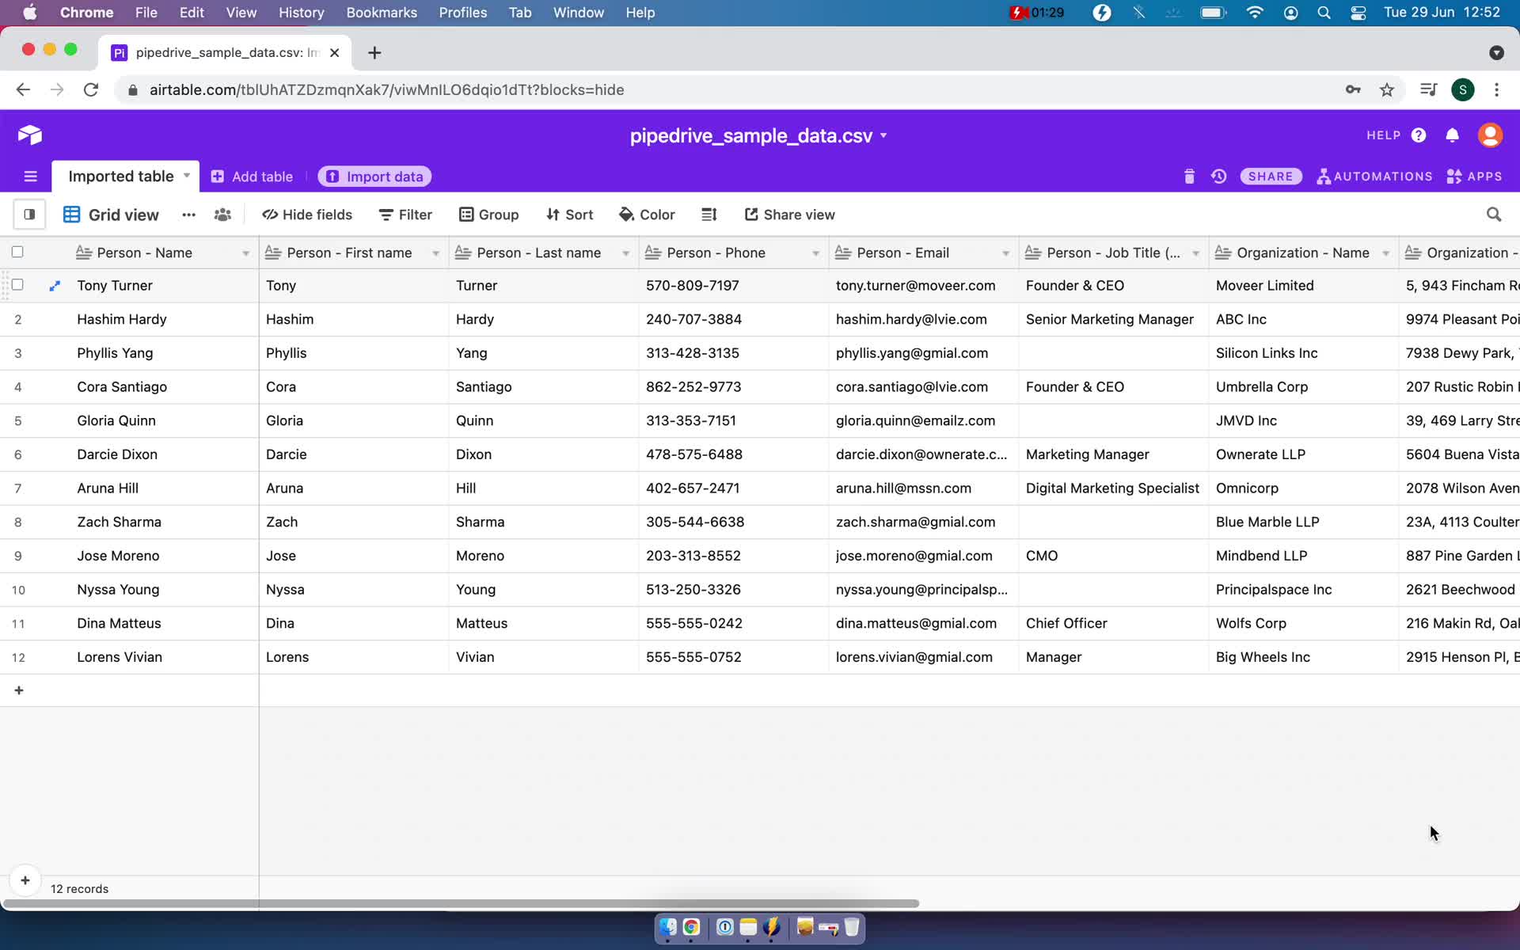Open Person - Job Title column dropdown
This screenshot has height=950, width=1520.
click(1196, 253)
